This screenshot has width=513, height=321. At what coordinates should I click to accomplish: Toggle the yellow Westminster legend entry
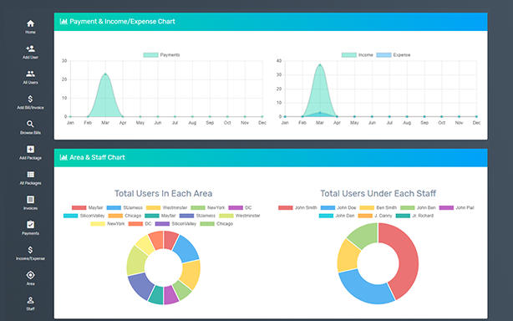pyautogui.click(x=166, y=208)
